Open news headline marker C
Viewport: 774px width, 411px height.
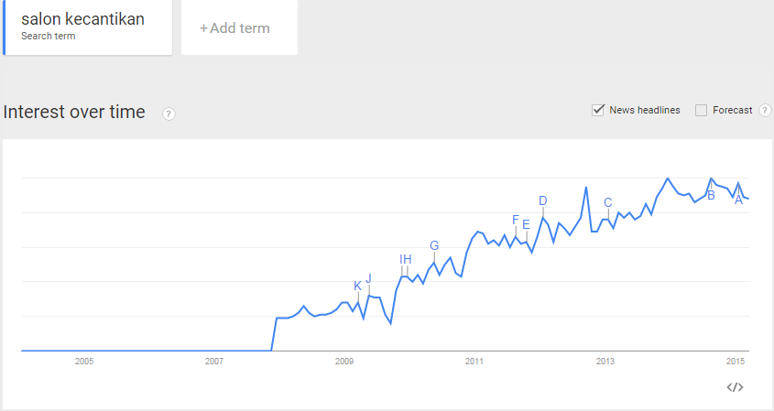(x=608, y=202)
